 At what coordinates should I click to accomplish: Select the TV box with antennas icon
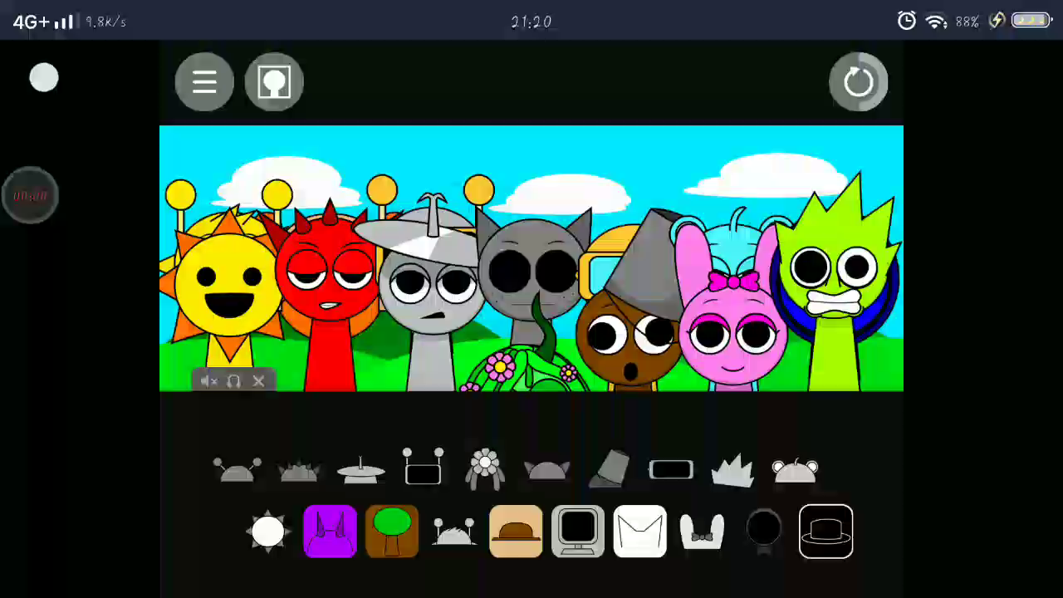coord(423,468)
